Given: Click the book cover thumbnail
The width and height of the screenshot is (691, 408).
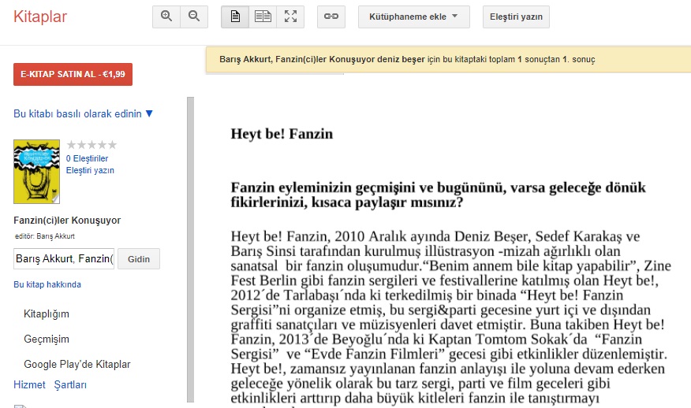Looking at the screenshot, I should [x=37, y=171].
